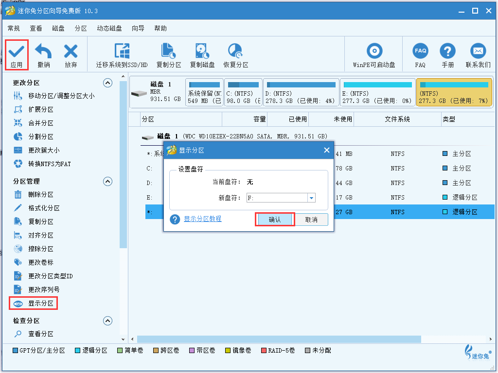Image resolution: width=498 pixels, height=373 pixels.
Task: Open the 磁盘 menu
Action: click(58, 29)
